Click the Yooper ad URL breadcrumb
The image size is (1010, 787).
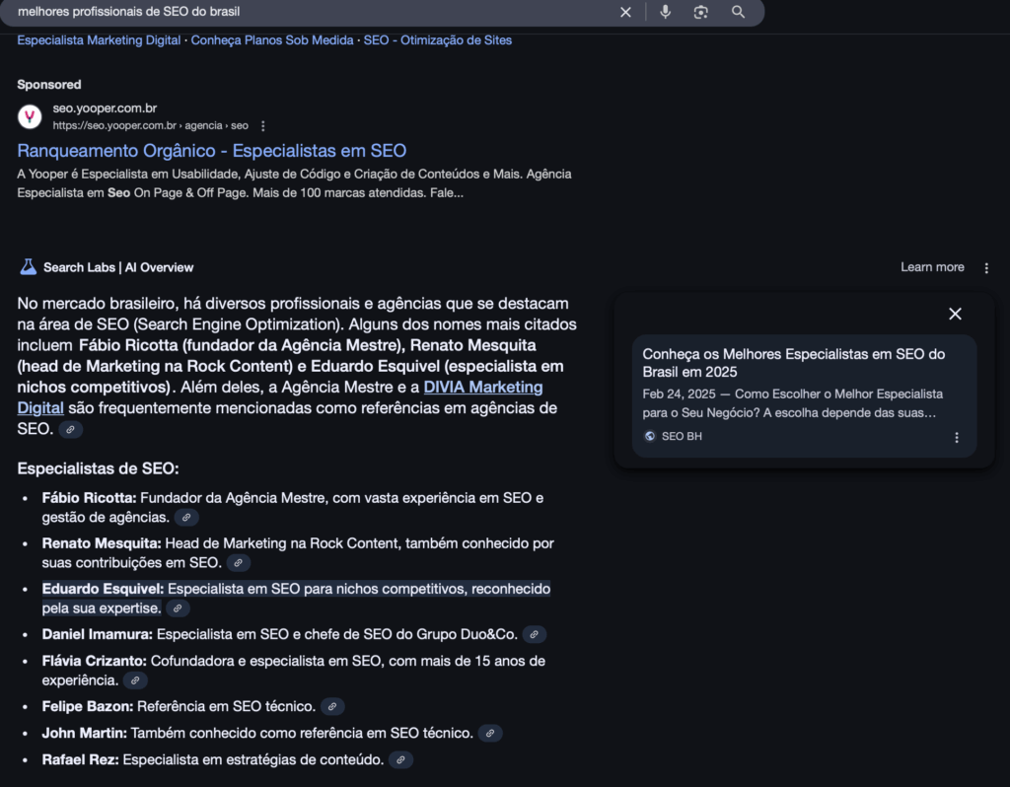[x=150, y=125]
